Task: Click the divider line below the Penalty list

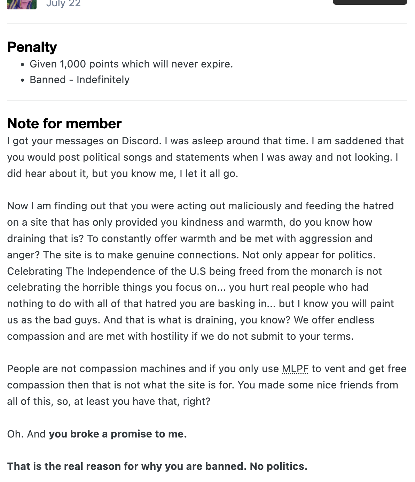Action: (x=207, y=101)
